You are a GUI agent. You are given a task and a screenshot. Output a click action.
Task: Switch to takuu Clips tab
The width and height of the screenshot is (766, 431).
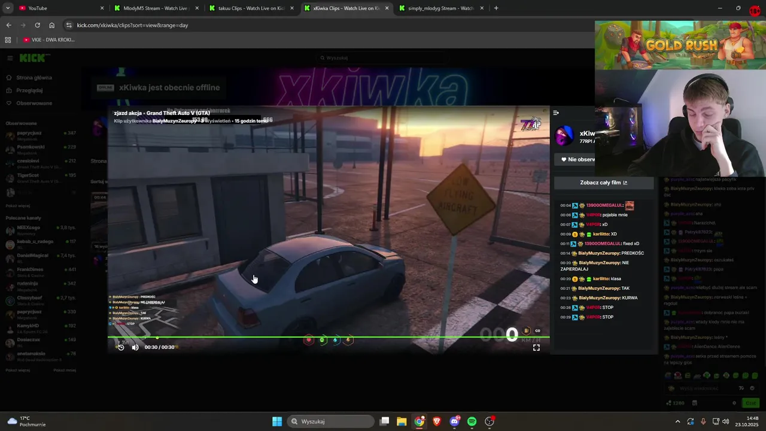pyautogui.click(x=250, y=8)
